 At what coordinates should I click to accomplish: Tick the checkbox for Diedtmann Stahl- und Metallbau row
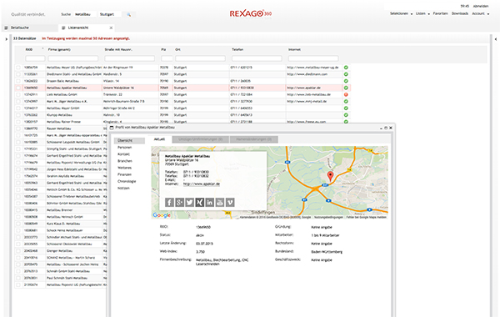pyautogui.click(x=18, y=74)
